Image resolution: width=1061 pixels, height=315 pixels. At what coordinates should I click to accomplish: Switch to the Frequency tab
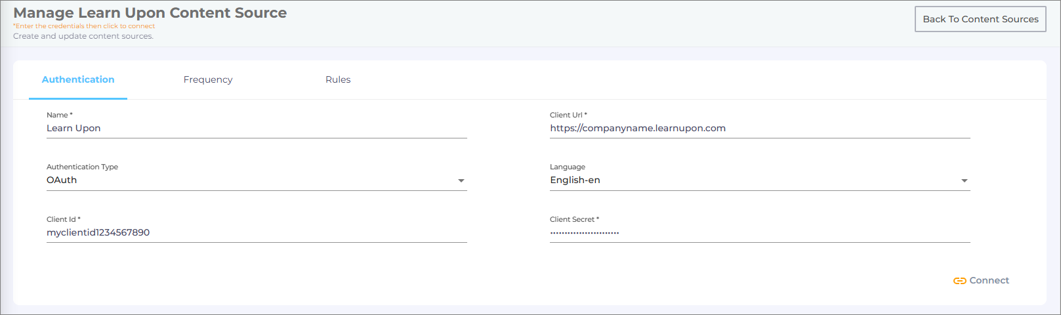pyautogui.click(x=208, y=79)
